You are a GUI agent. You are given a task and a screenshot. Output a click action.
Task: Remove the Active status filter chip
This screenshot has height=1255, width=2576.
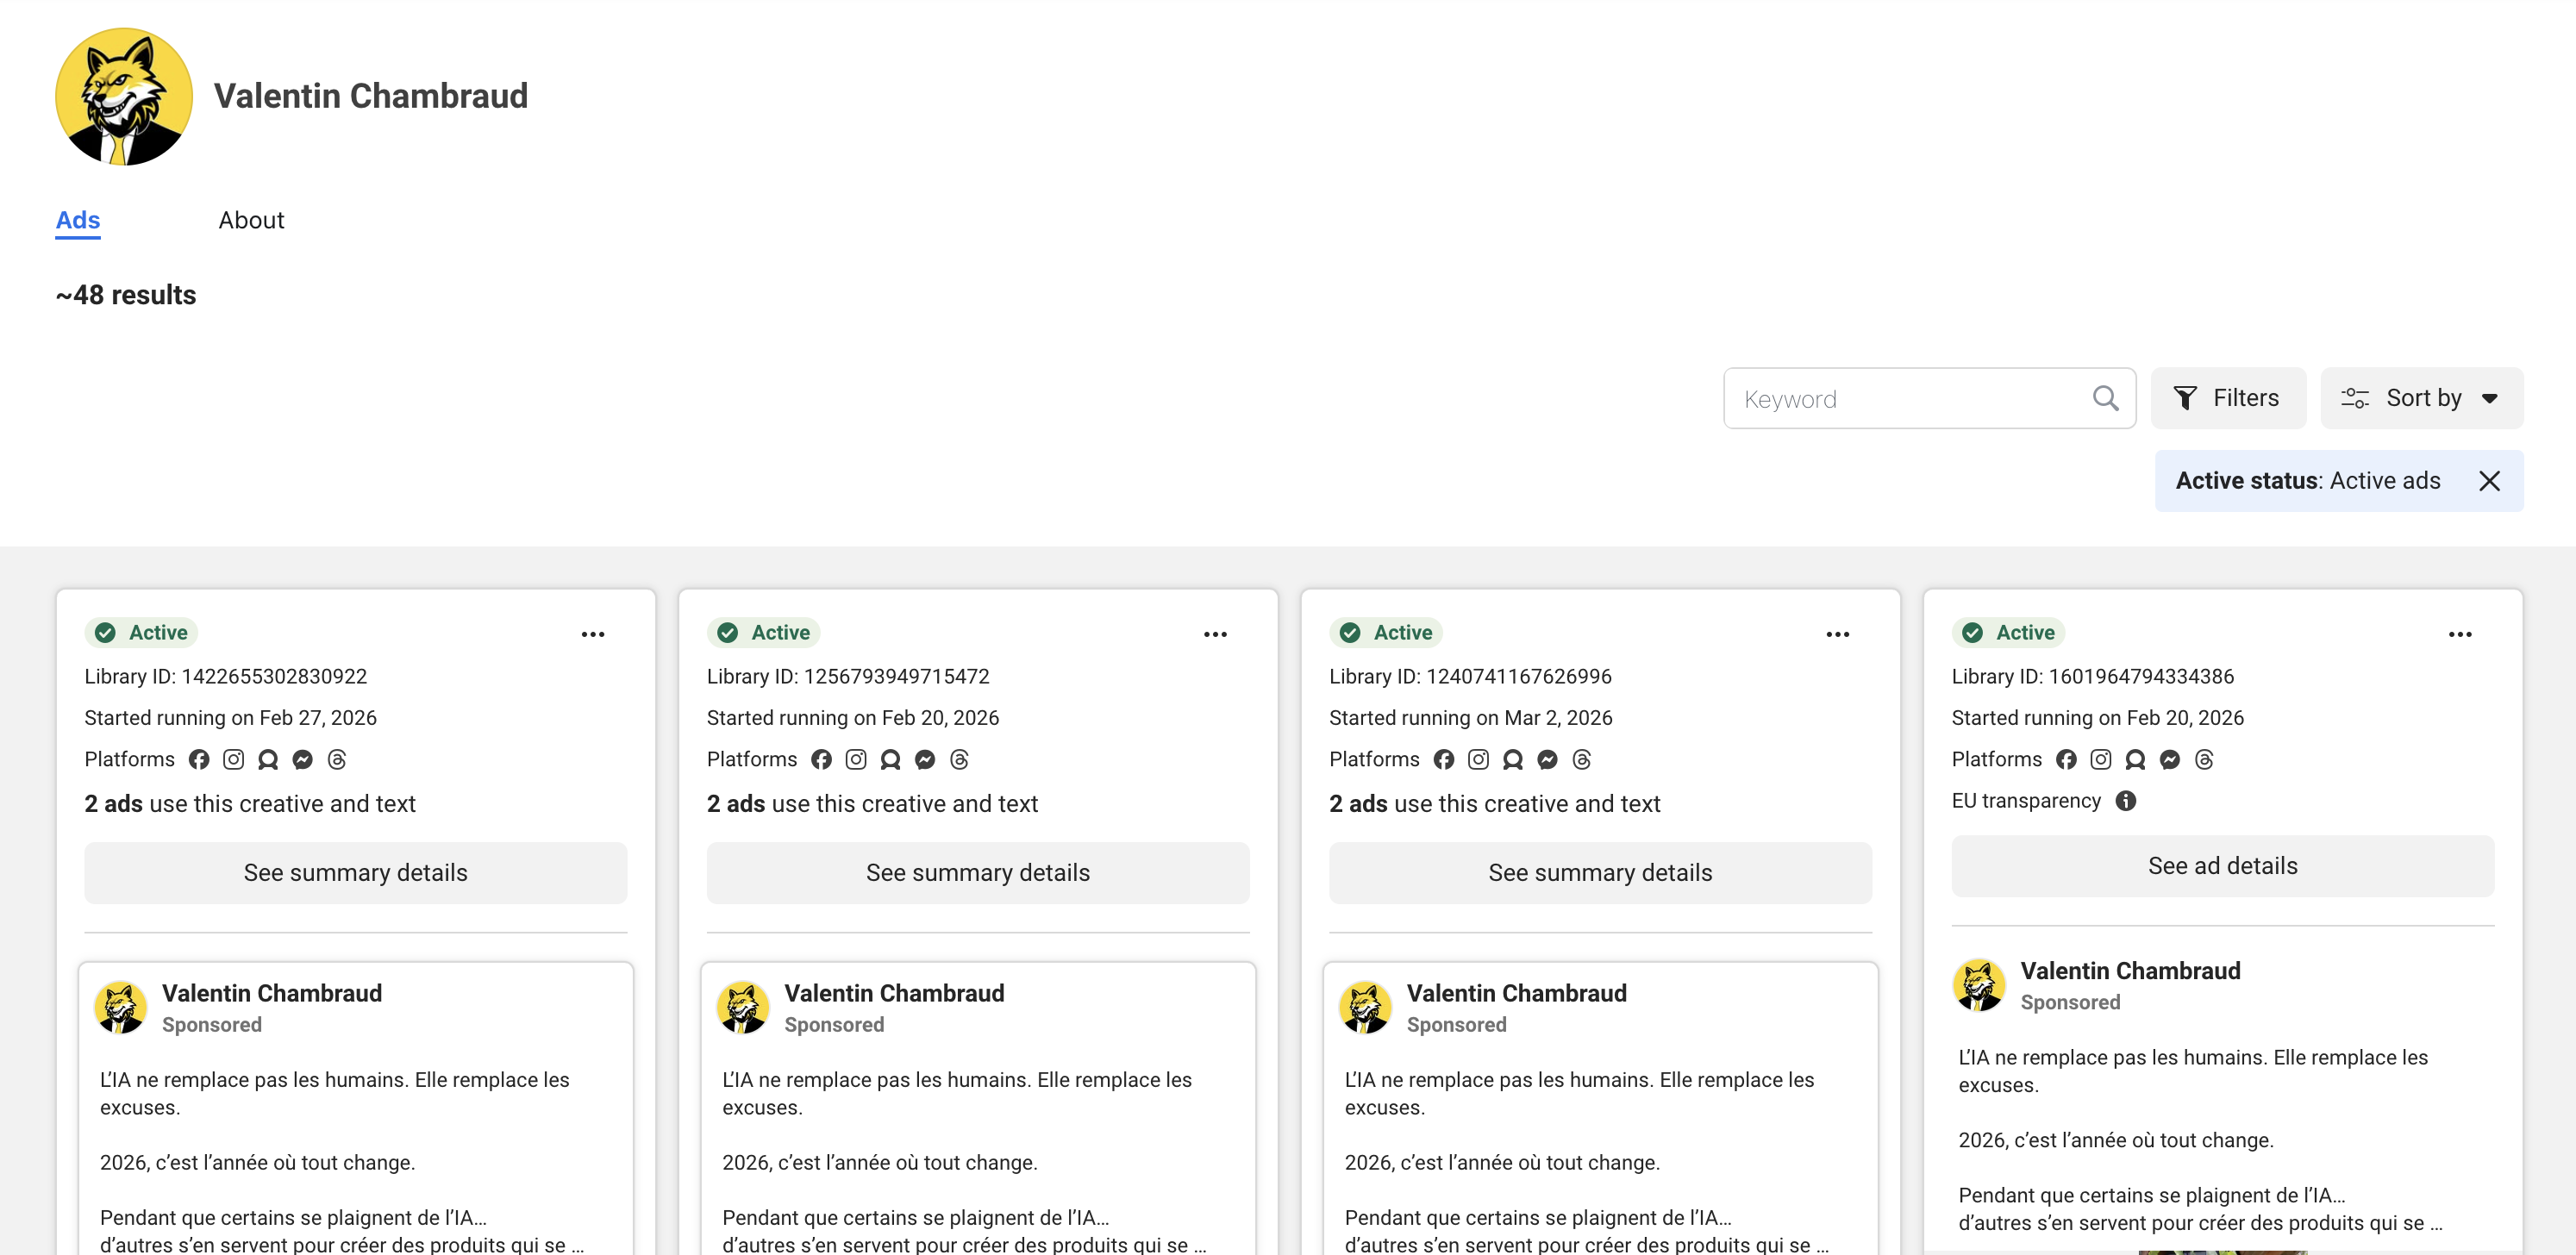click(2489, 481)
